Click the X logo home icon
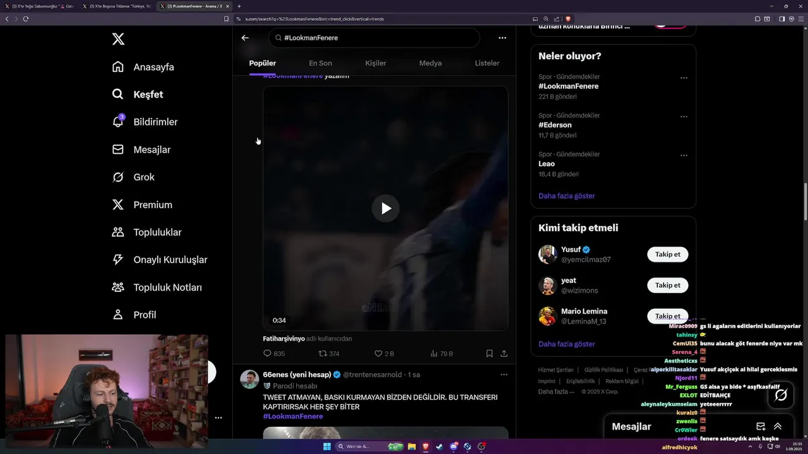The height and width of the screenshot is (454, 808). (118, 39)
